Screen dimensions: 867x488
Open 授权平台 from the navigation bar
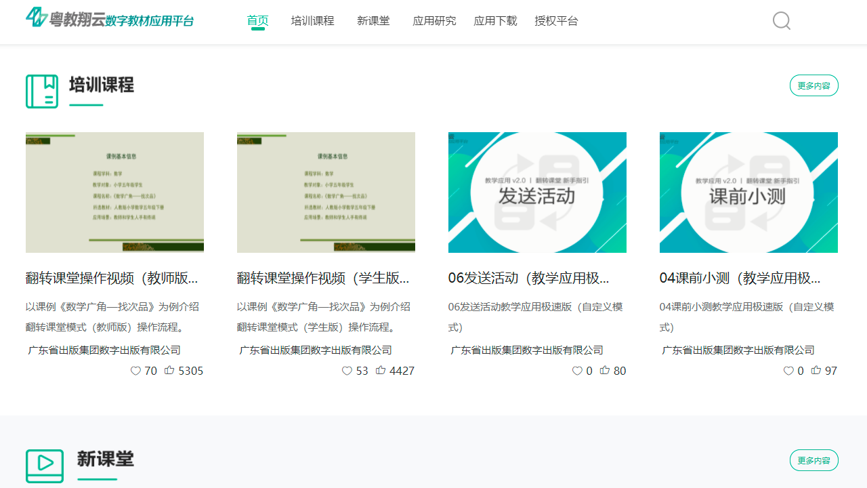tap(557, 21)
